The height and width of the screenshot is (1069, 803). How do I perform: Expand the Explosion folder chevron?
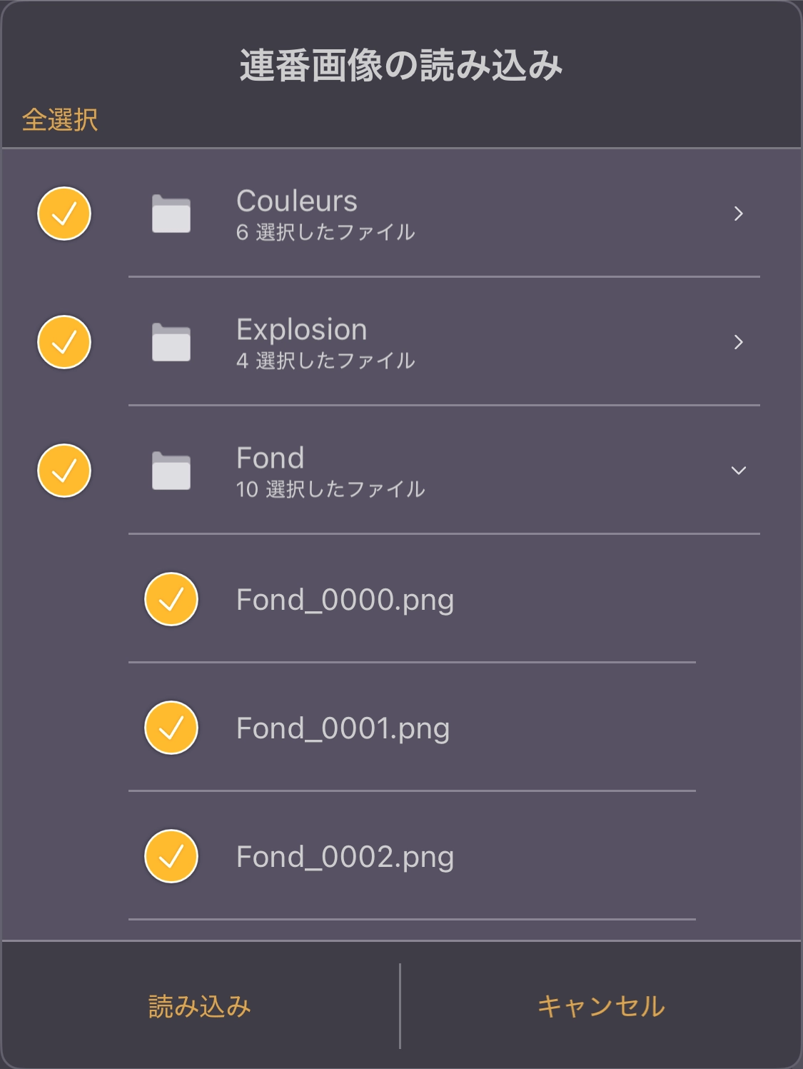[739, 342]
